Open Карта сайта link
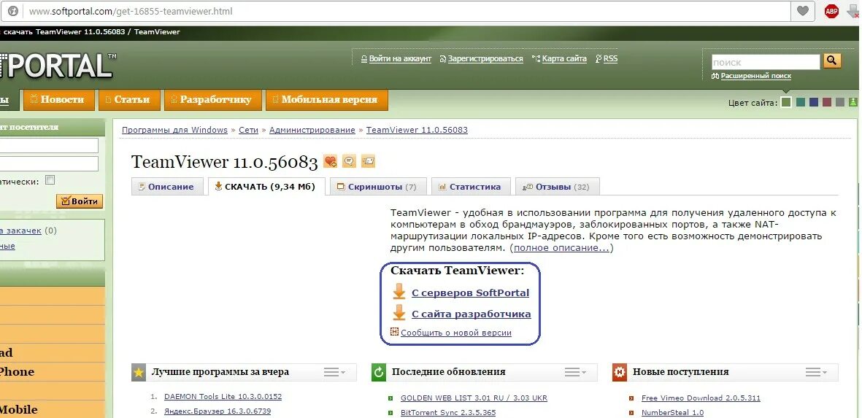The height and width of the screenshot is (418, 862). click(564, 59)
